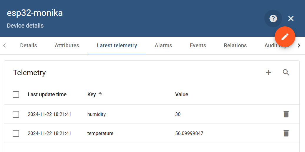The width and height of the screenshot is (305, 152).
Task: Switch to the Attributes tab
Action: (67, 45)
